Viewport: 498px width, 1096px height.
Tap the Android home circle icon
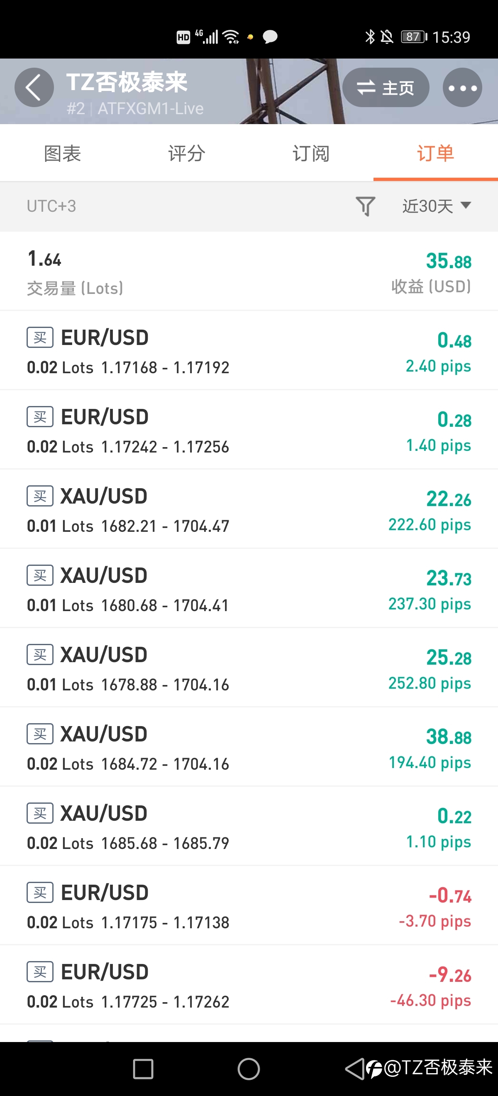[249, 1069]
